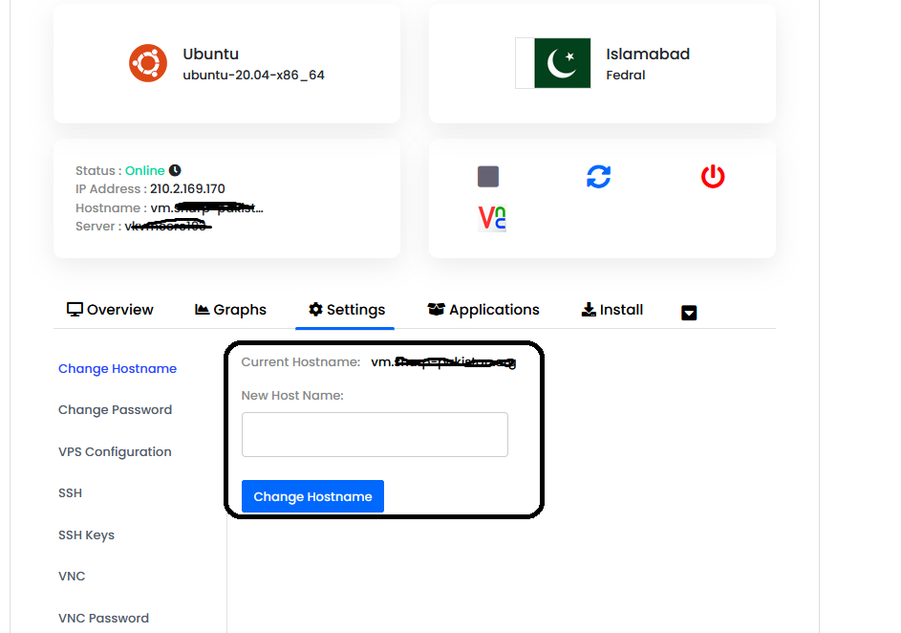
Task: Open the Graphs tab
Action: pyautogui.click(x=230, y=310)
